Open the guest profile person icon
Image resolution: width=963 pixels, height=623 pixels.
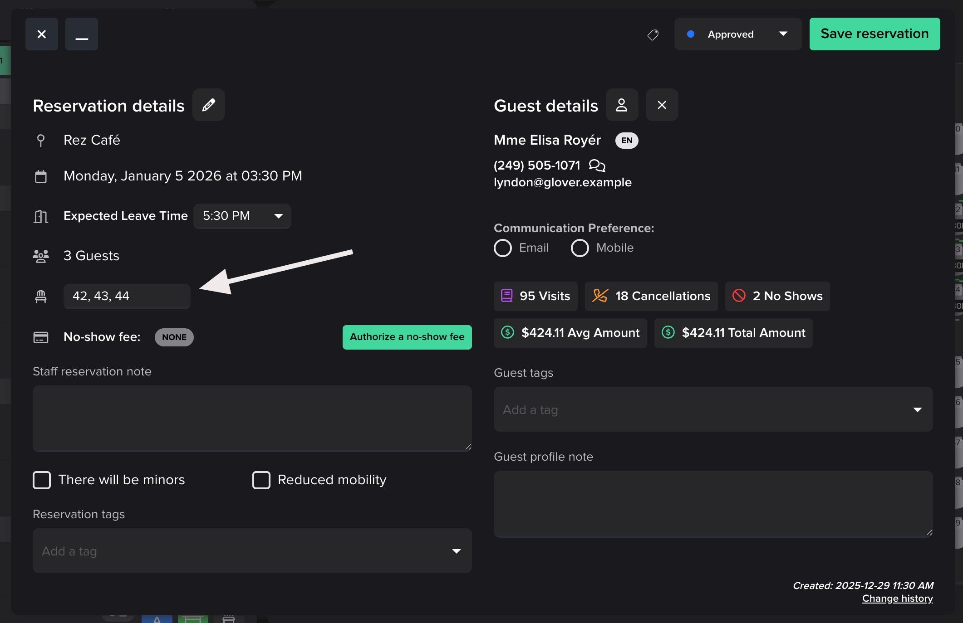(621, 105)
